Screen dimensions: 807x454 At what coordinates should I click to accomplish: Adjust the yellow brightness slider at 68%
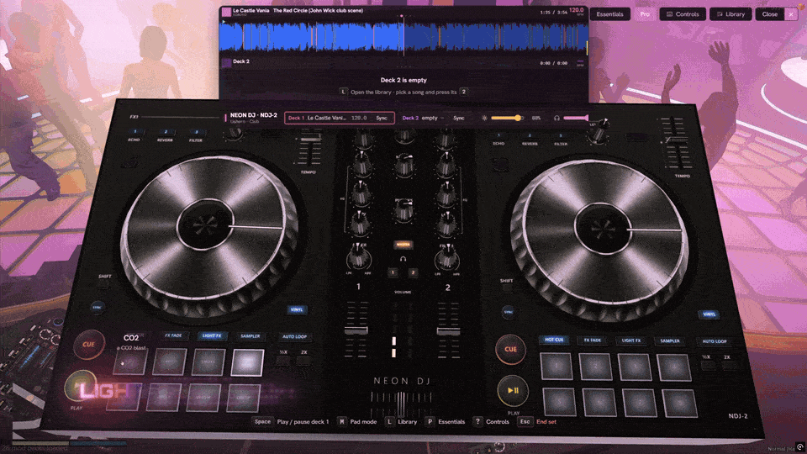tap(507, 118)
